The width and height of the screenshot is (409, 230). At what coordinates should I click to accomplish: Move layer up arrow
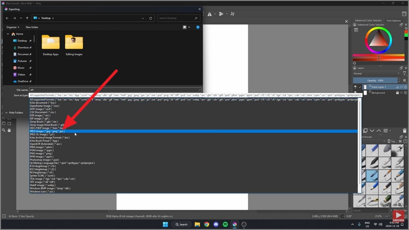(x=379, y=131)
